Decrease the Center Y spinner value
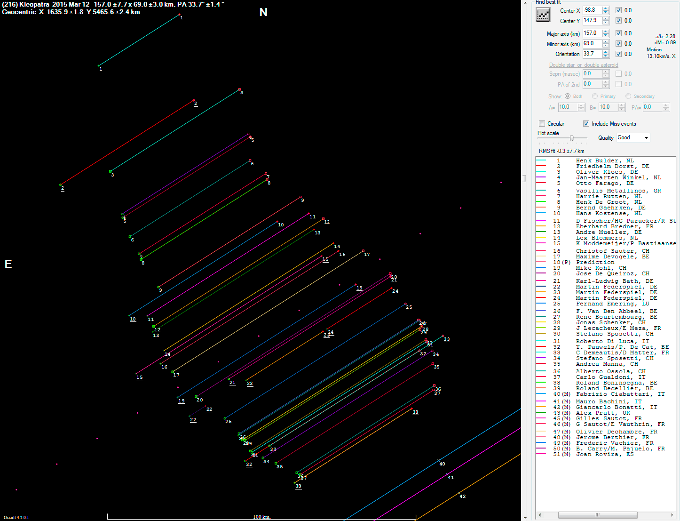Screen dimensions: 680x521 coord(606,23)
